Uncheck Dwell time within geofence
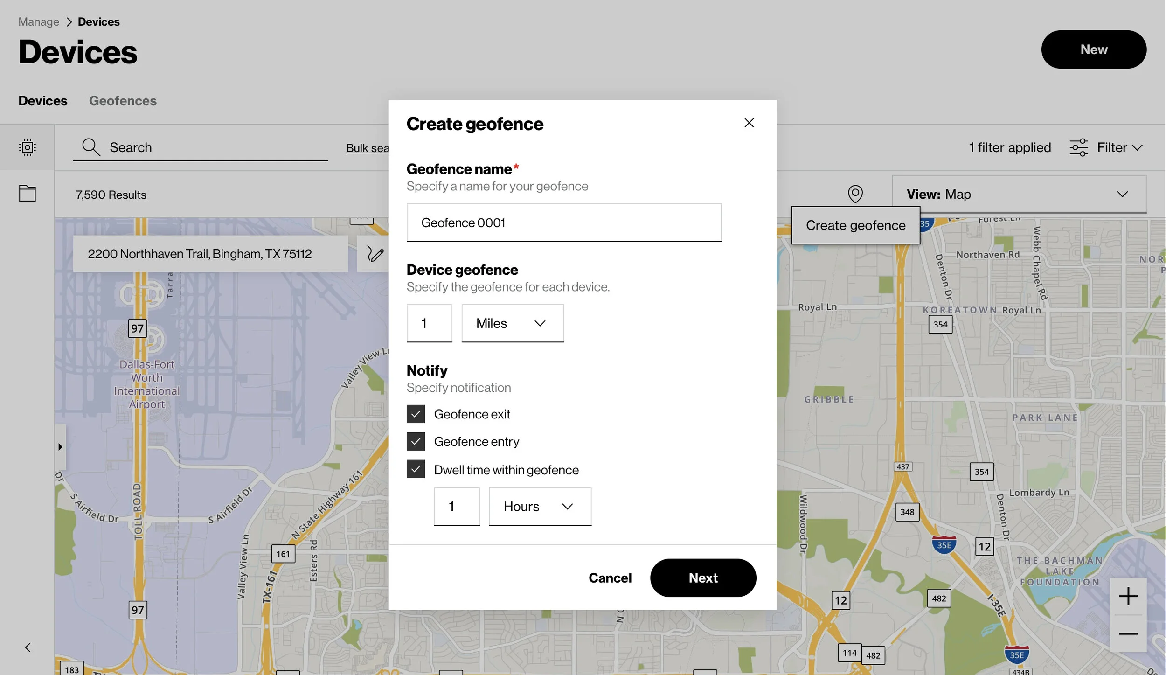The image size is (1166, 675). (416, 469)
